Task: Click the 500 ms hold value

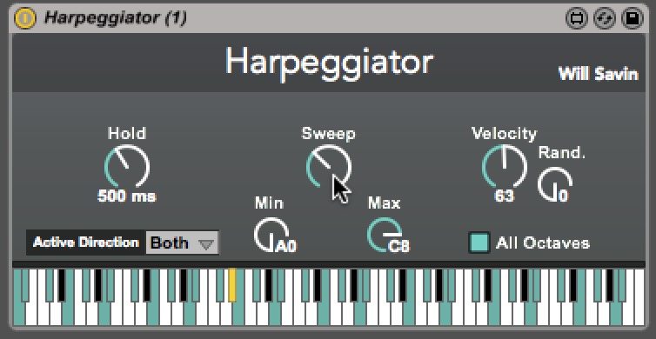Action: coord(127,196)
